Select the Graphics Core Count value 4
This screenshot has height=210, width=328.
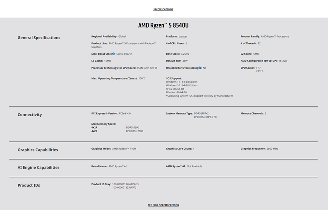(x=194, y=149)
